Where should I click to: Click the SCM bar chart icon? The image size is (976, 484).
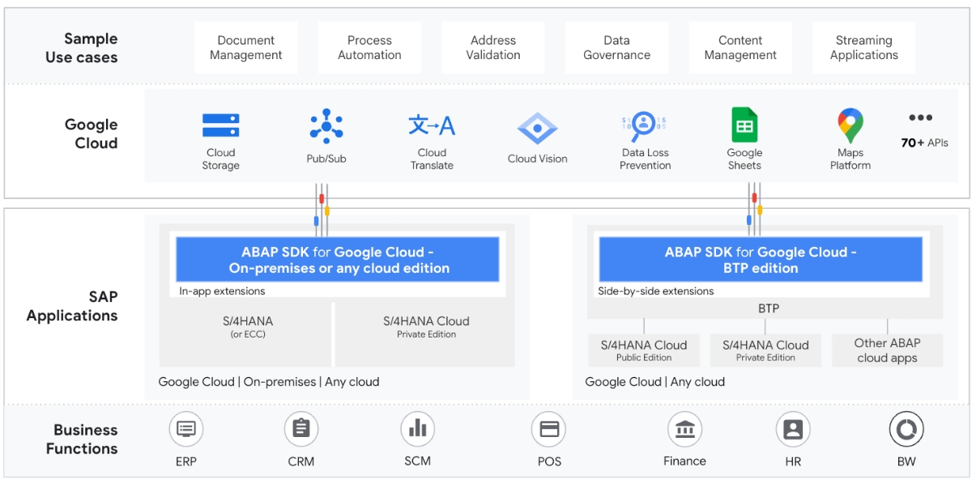pos(417,431)
